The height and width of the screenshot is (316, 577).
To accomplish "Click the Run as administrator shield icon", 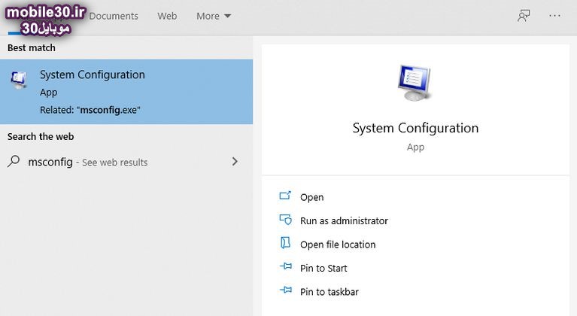I will (285, 220).
